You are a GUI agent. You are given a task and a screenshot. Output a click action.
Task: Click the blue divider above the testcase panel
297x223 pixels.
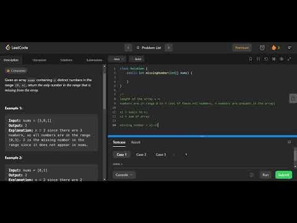[202, 136]
